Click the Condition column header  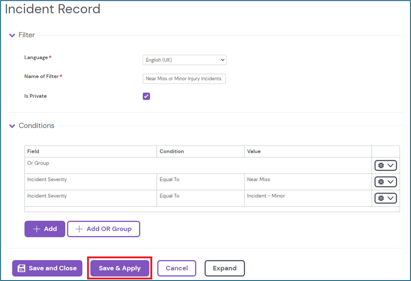coord(172,151)
